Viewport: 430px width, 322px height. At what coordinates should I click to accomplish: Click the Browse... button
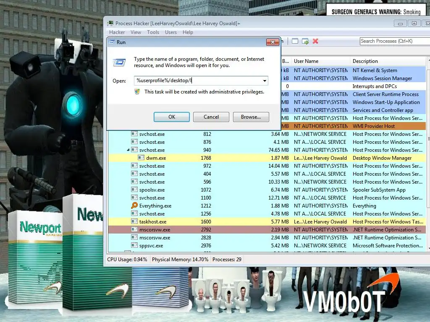pos(251,117)
